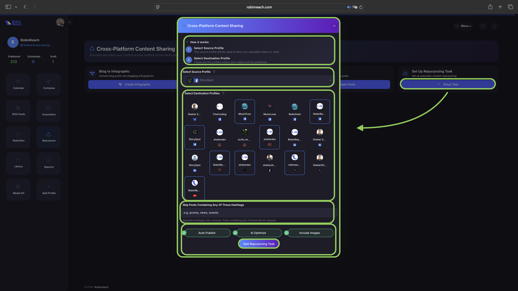The image size is (518, 291).
Task: Toggle the Auto Publish option
Action: [207, 233]
